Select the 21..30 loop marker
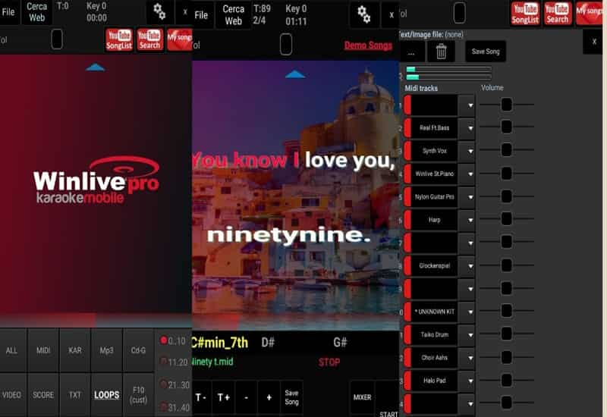 175,385
